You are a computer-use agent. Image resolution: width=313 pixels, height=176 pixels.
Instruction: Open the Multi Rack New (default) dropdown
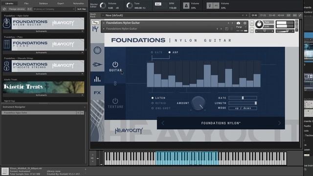pos(103,15)
